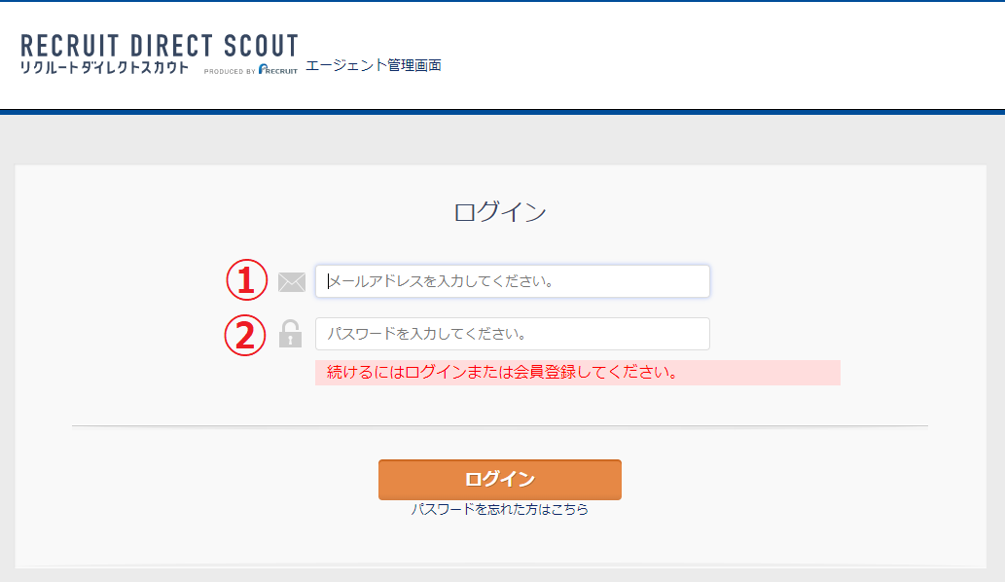
Task: Click the dark blue stripe under the header
Action: click(x=502, y=112)
